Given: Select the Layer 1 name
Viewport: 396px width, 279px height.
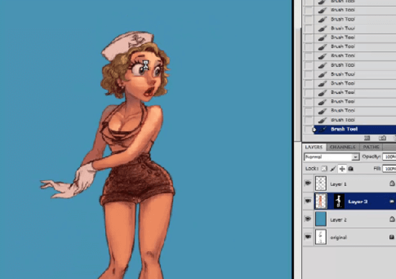Looking at the screenshot, I should point(338,184).
